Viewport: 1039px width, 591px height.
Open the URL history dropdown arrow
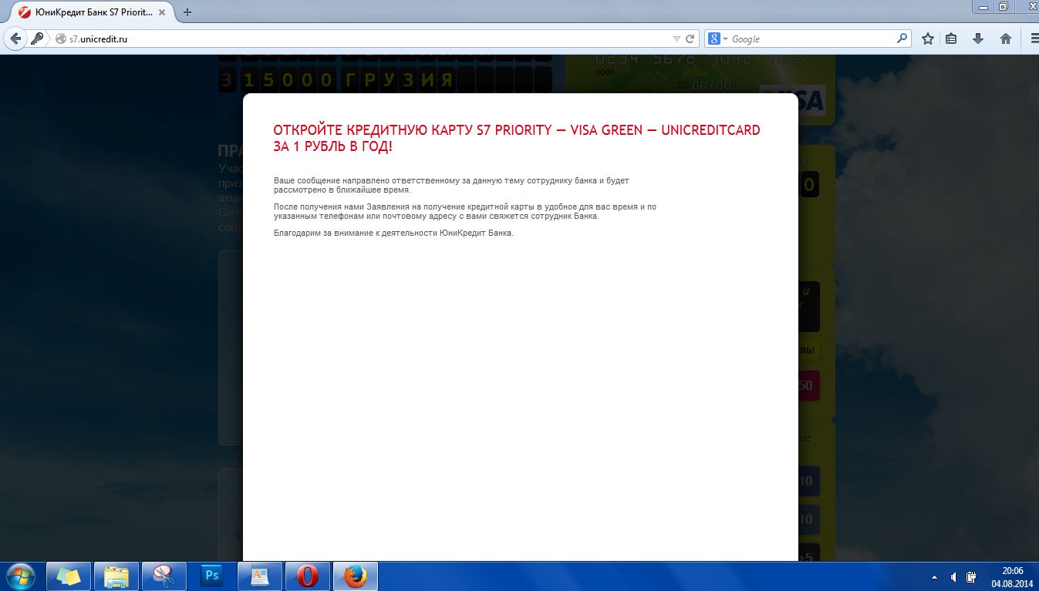[676, 39]
